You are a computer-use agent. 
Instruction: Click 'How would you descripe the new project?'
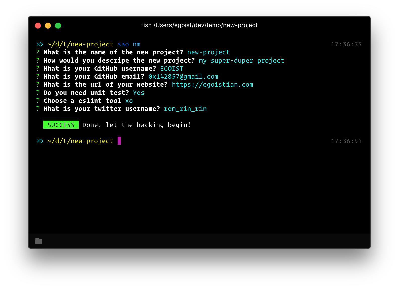[x=119, y=61]
